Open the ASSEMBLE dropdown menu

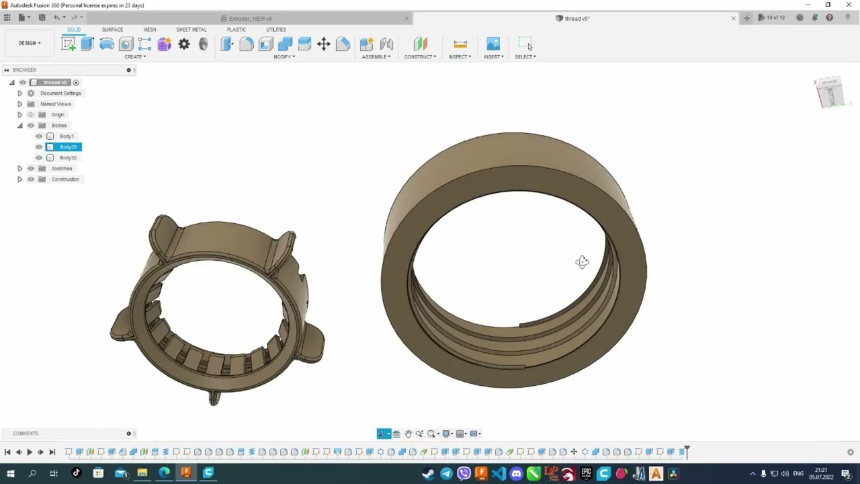(376, 57)
